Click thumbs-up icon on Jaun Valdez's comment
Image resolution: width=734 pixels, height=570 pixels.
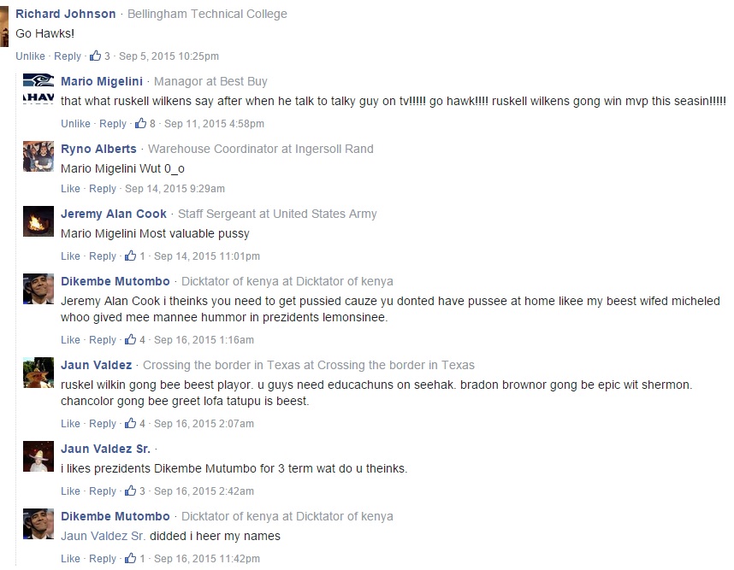[x=131, y=423]
